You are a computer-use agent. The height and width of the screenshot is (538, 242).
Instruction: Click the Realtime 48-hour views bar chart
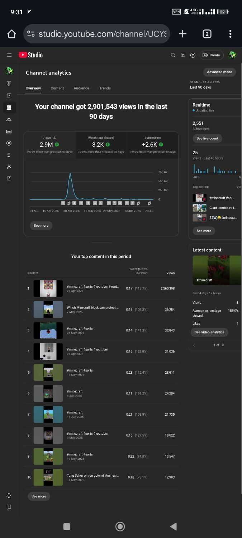click(x=217, y=169)
